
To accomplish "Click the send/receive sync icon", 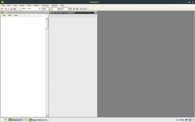I will pos(81,9).
